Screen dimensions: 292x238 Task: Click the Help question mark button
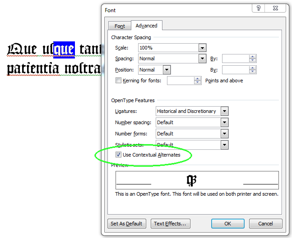[259, 9]
